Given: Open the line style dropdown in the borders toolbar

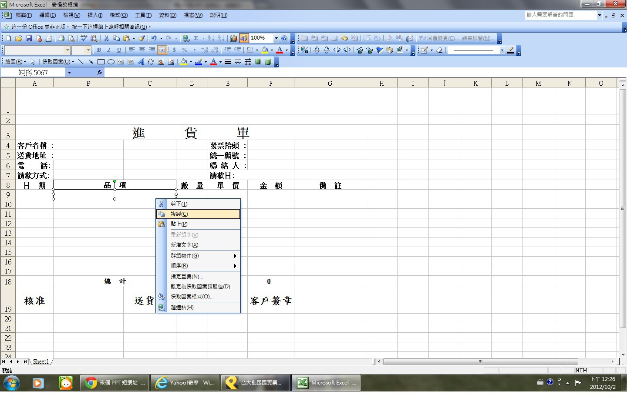Looking at the screenshot, I should pyautogui.click(x=502, y=50).
